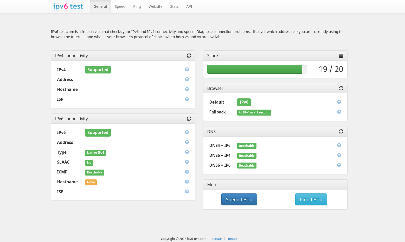The image size is (405, 242).
Task: Go to the Stats tab
Action: [x=174, y=6]
